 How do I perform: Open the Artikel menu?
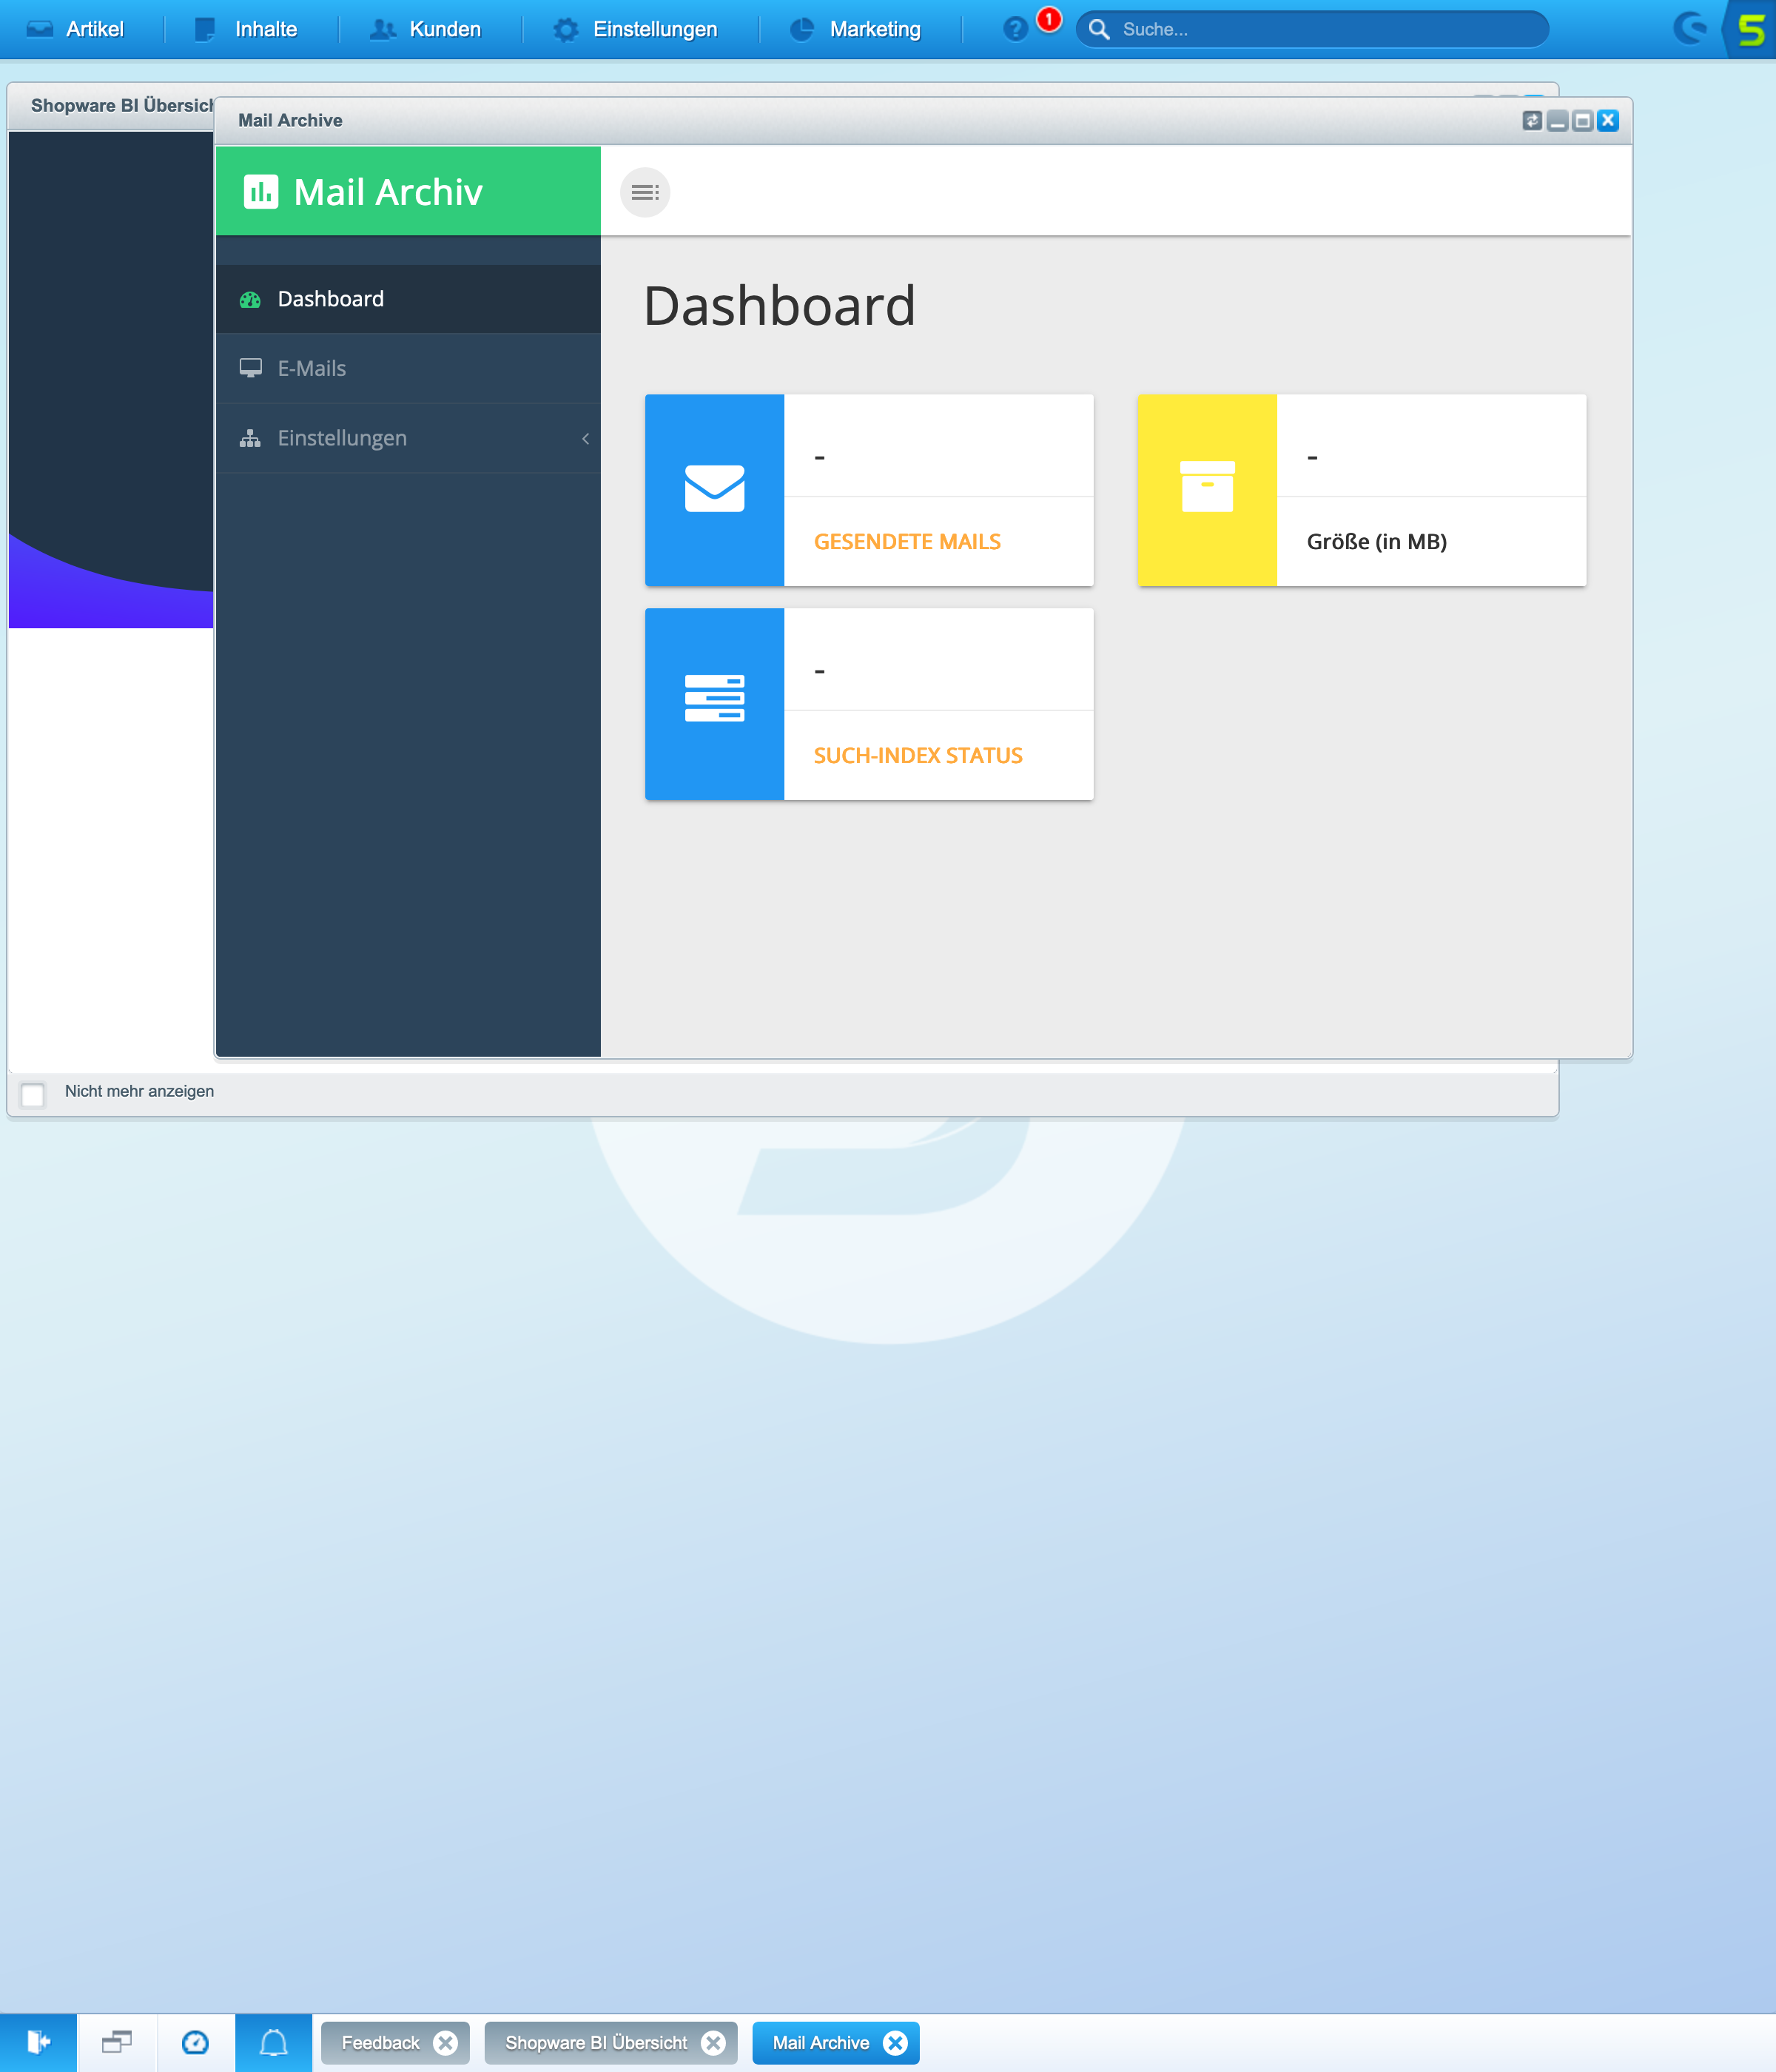(x=76, y=29)
